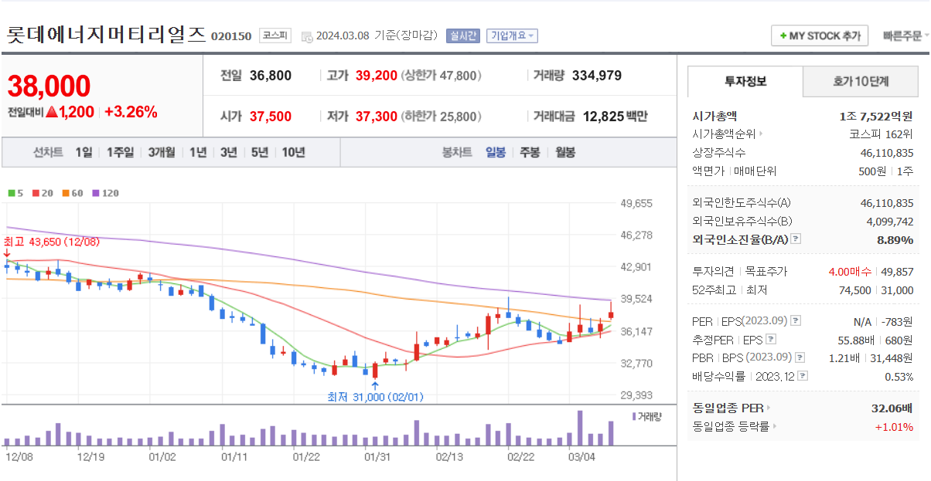Select 1년 line chart period
The height and width of the screenshot is (481, 931).
point(198,152)
